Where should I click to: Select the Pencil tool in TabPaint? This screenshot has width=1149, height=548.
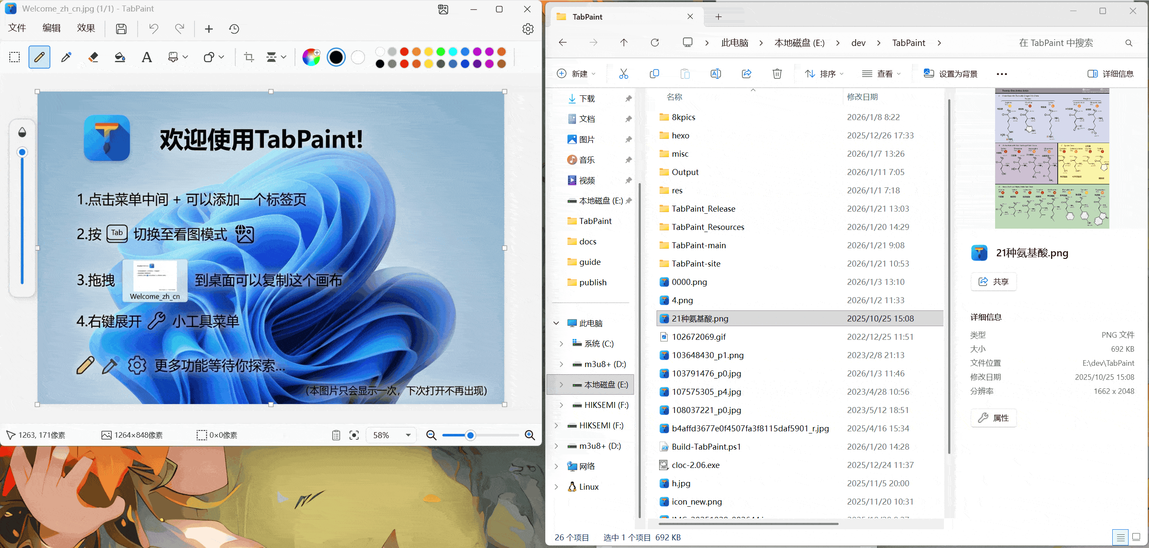[x=39, y=57]
